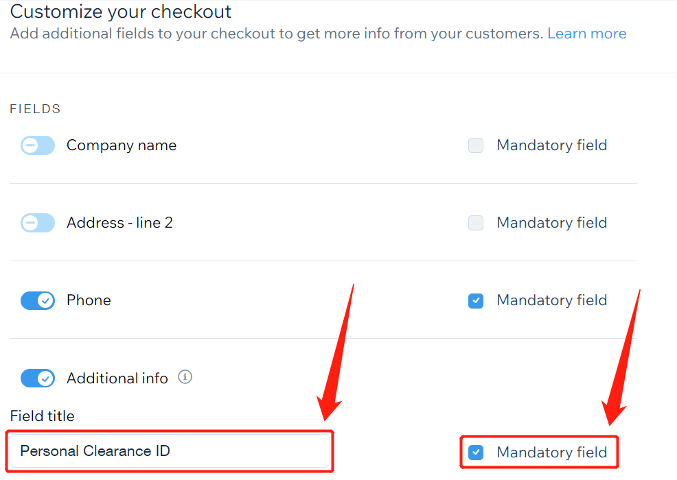Click the Field title label
The height and width of the screenshot is (480, 677).
(x=43, y=416)
